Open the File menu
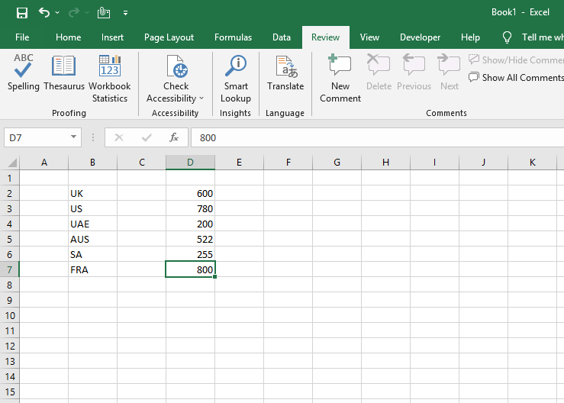Viewport: 564px width, 403px height. pos(22,37)
